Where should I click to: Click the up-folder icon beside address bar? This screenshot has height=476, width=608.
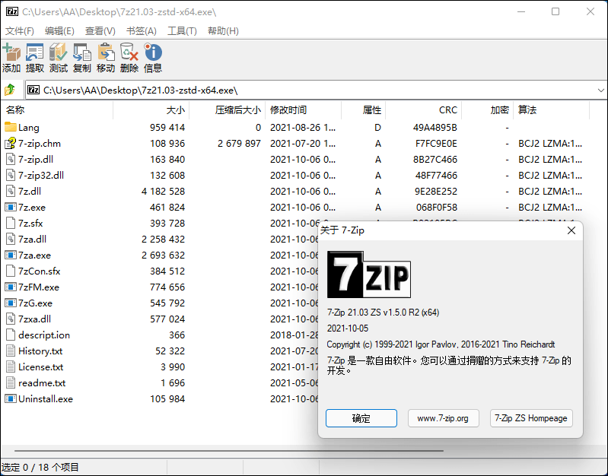pyautogui.click(x=11, y=90)
